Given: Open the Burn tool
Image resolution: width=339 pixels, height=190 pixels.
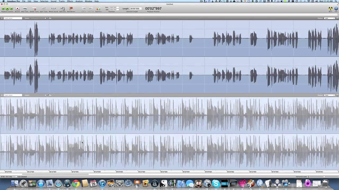Looking at the screenshot, I should pyautogui.click(x=330, y=9).
